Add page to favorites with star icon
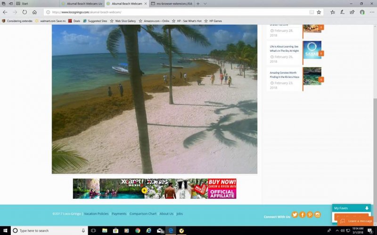377x235 pixels. pos(319,12)
